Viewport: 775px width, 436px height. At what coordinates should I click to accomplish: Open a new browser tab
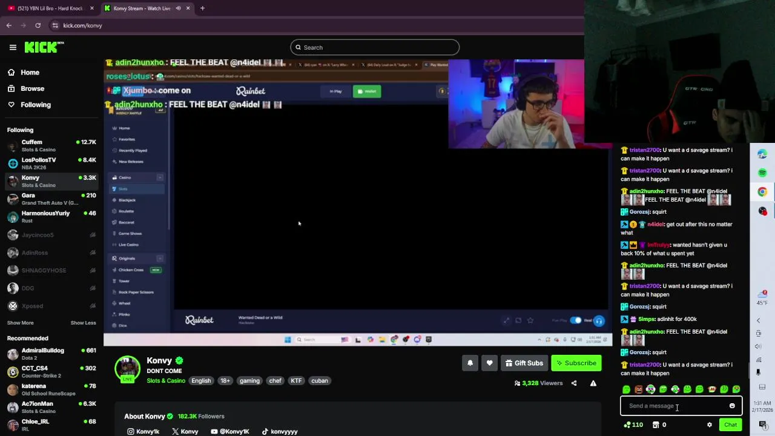tap(202, 8)
